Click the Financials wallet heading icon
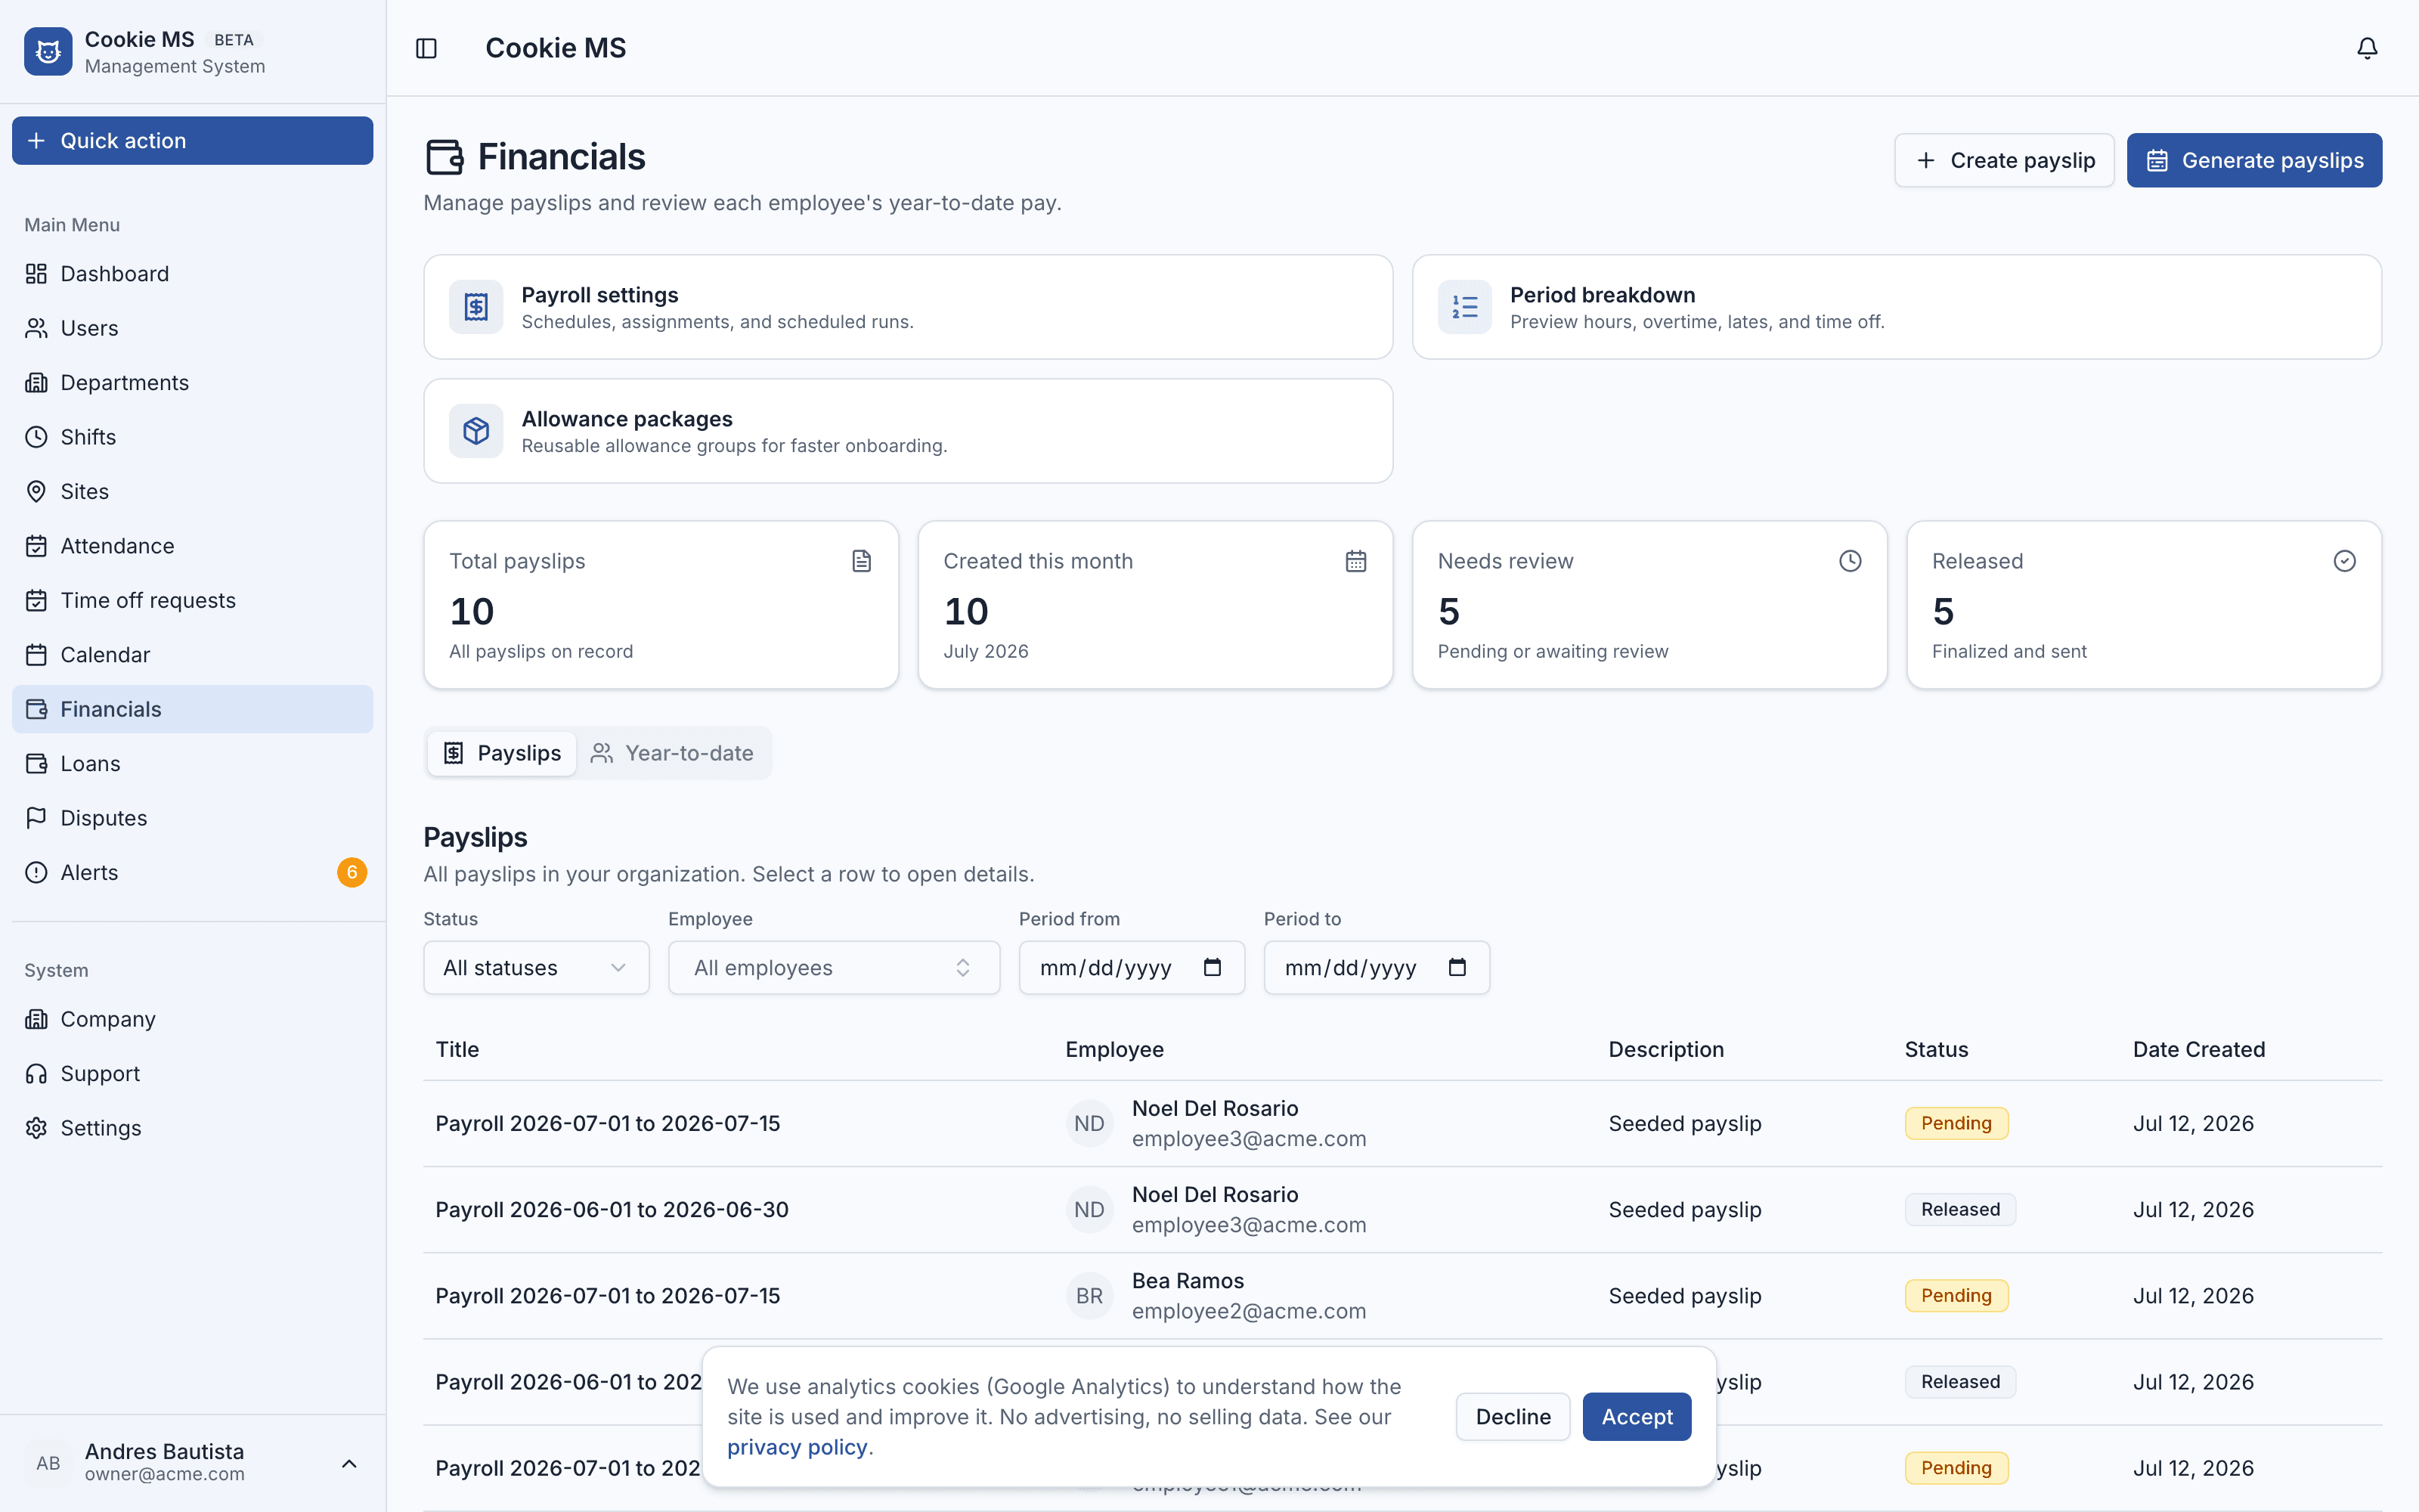Screen dimensions: 2419x1512 point(444,157)
